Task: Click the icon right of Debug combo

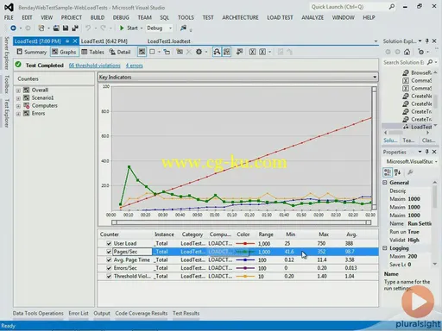Action: click(183, 28)
